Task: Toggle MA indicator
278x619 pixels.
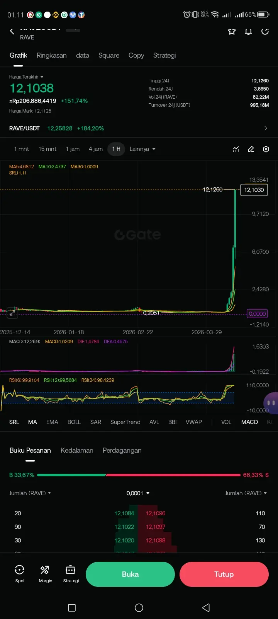Action: (x=32, y=422)
